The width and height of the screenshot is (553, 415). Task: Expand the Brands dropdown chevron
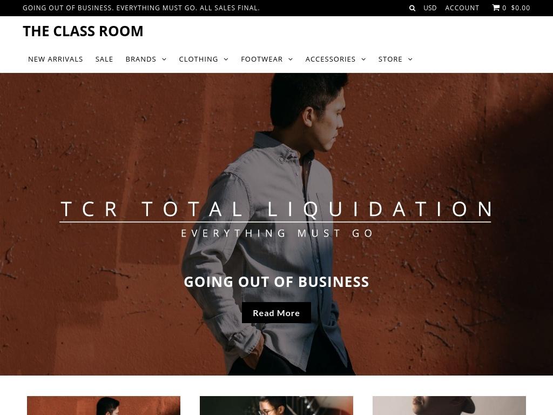pyautogui.click(x=164, y=59)
